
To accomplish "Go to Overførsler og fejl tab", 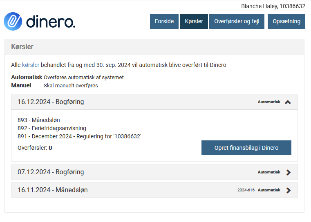I will point(237,21).
